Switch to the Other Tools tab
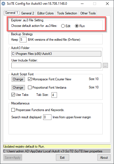This screenshot has height=164, width=114. click(88, 13)
